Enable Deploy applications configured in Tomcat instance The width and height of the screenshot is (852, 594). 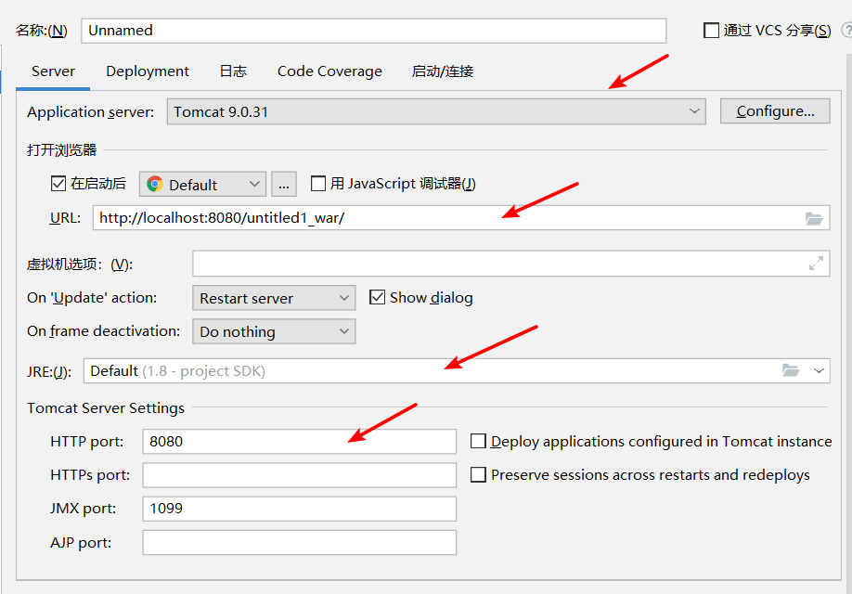coord(478,441)
